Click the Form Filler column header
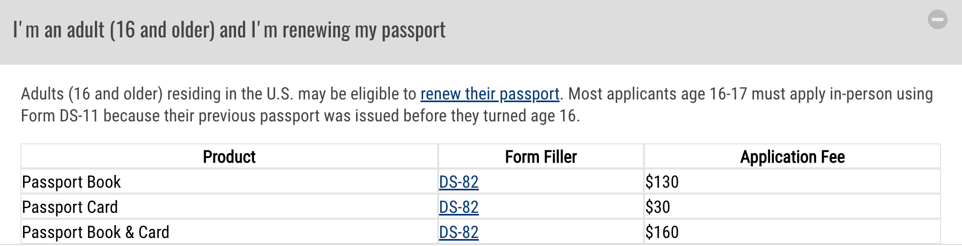This screenshot has width=962, height=246. (541, 157)
